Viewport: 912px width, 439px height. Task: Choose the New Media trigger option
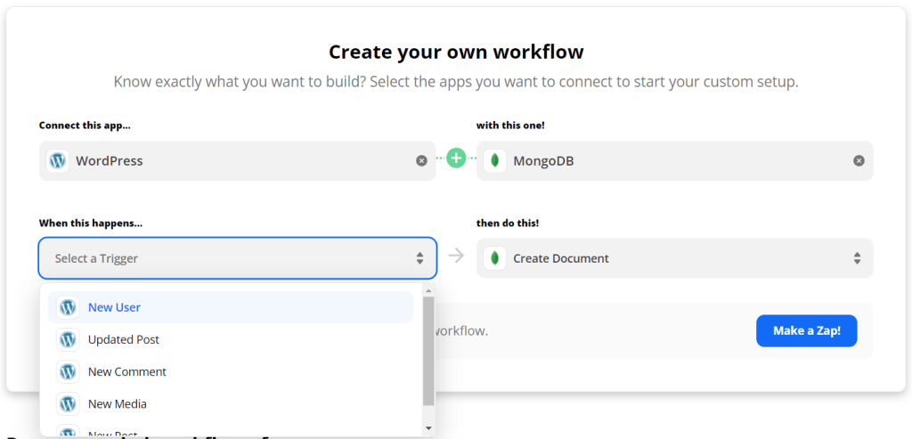click(x=231, y=403)
